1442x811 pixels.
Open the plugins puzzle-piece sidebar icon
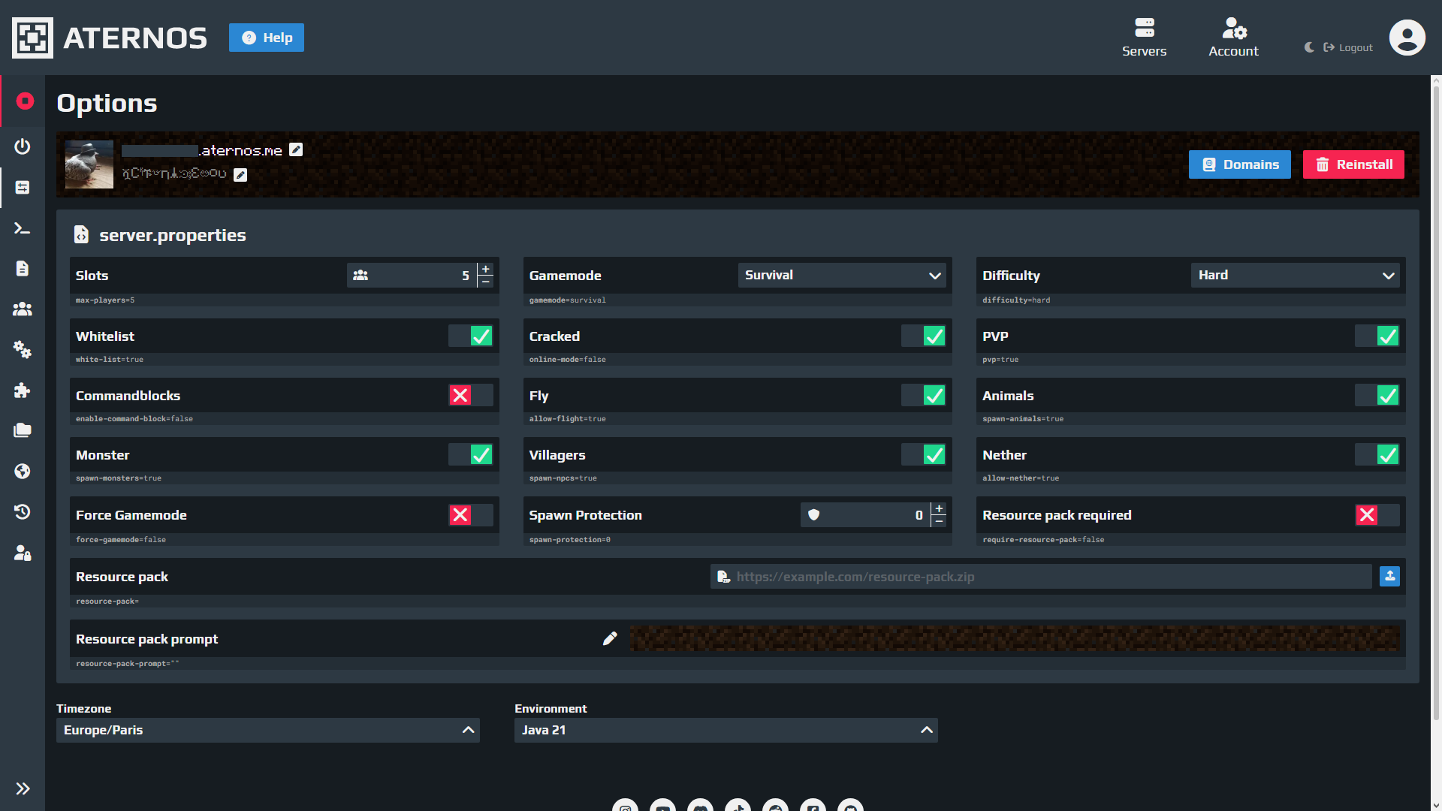pyautogui.click(x=23, y=390)
